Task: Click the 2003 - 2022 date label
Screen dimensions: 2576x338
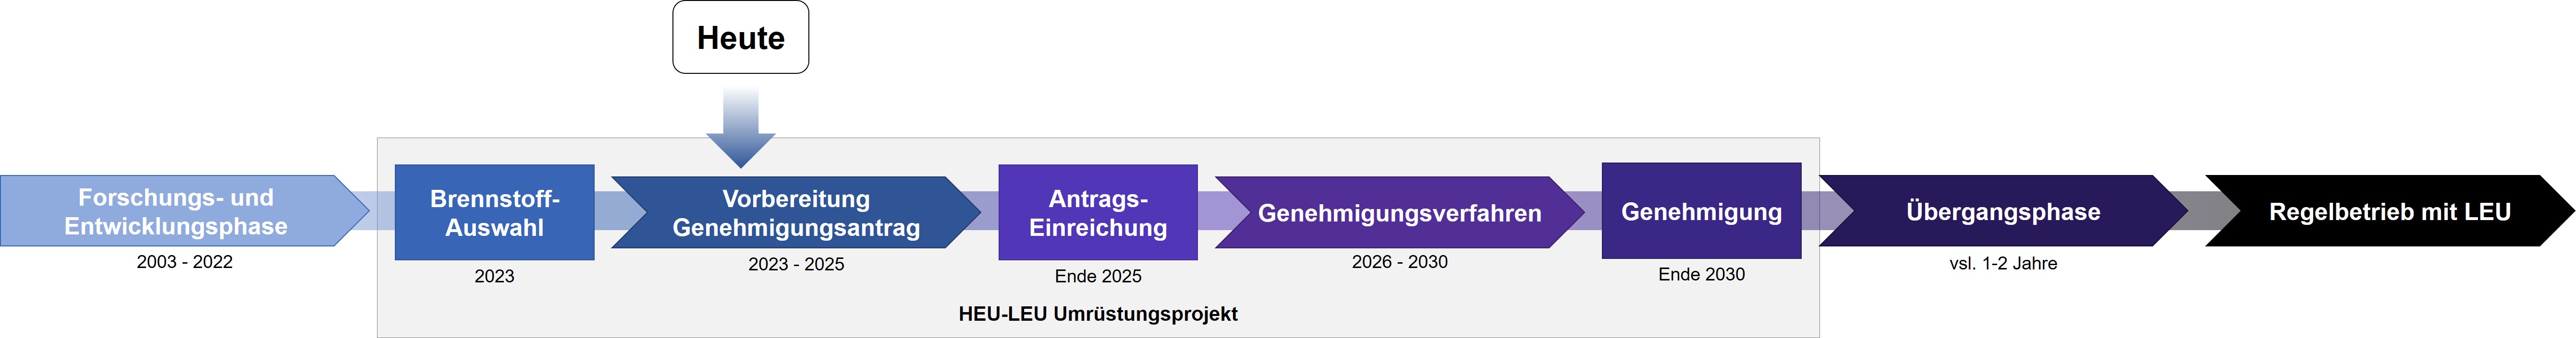Action: point(185,262)
